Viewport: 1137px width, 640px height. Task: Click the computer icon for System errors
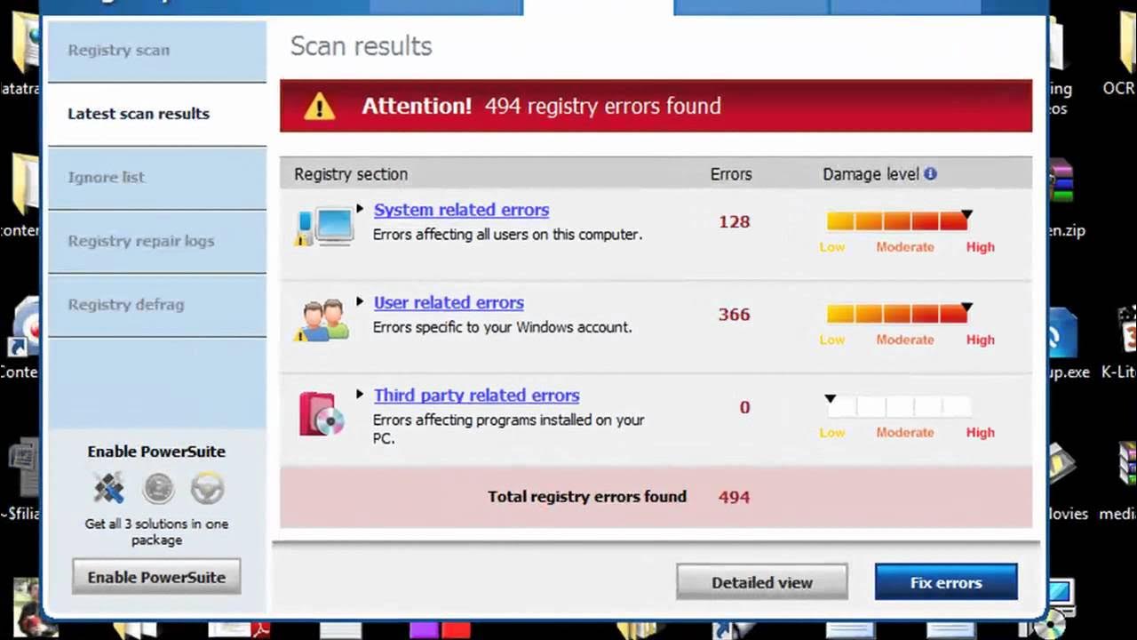323,227
